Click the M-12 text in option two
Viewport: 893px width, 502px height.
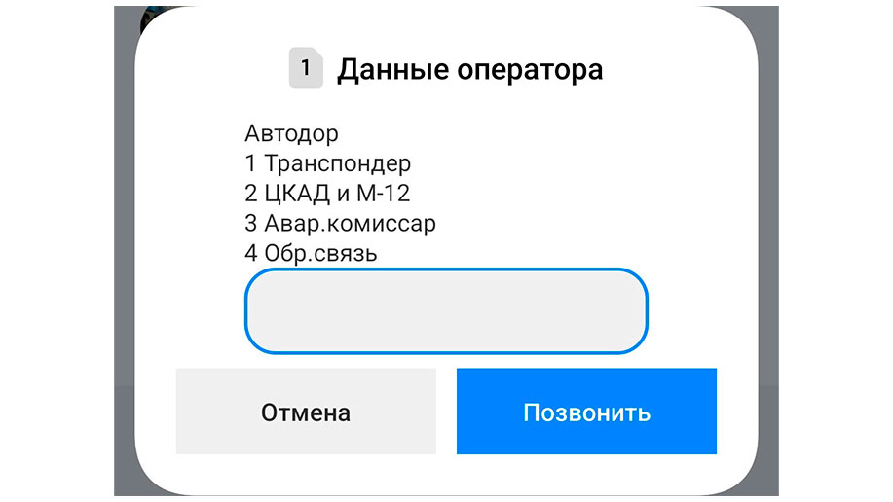[x=384, y=194]
